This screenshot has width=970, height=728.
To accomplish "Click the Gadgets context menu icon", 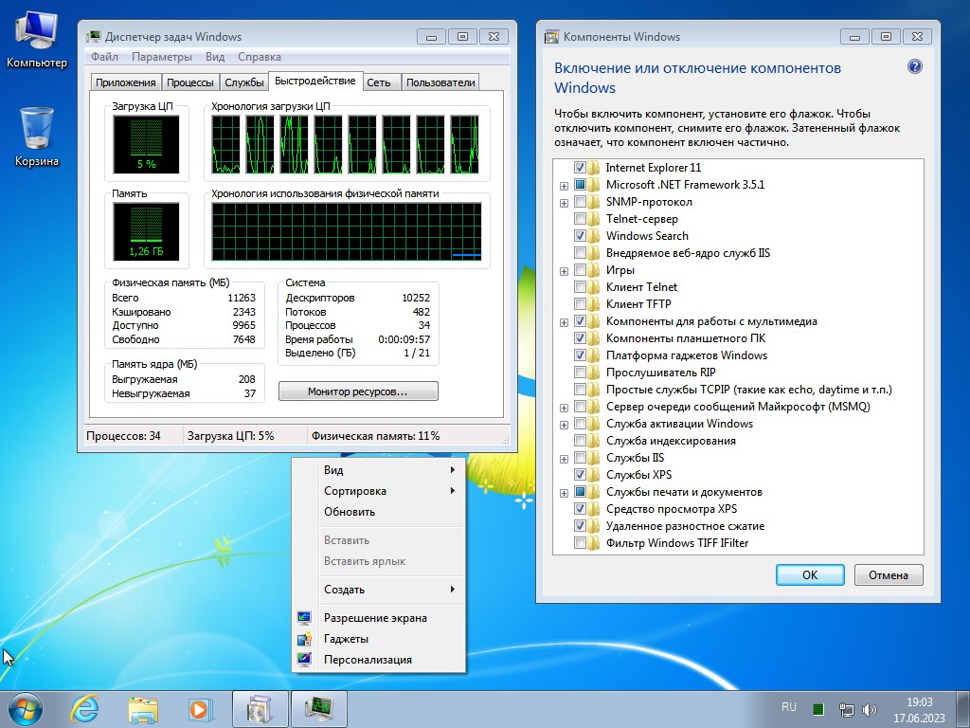I will coord(304,639).
